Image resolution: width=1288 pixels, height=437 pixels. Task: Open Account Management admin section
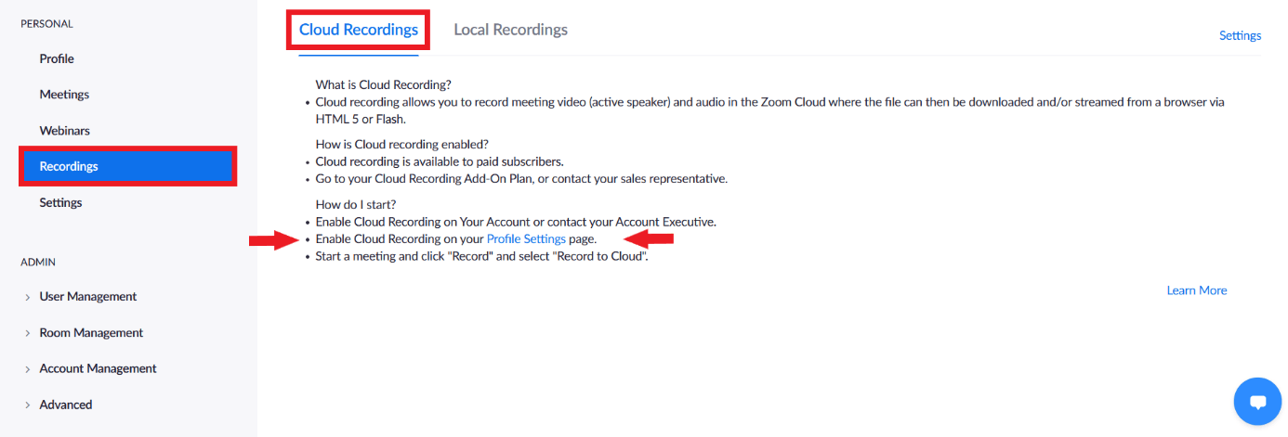coord(98,368)
